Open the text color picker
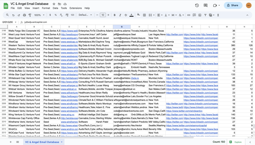 click(131, 15)
